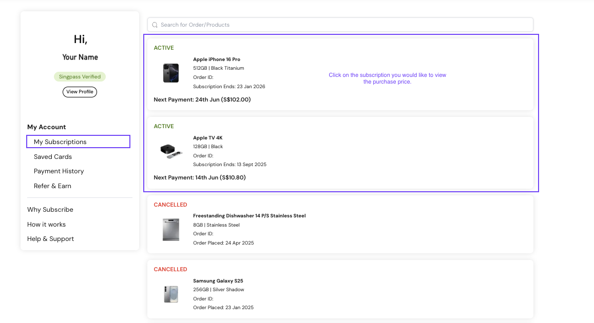
Task: Open Payment History page
Action: click(59, 171)
